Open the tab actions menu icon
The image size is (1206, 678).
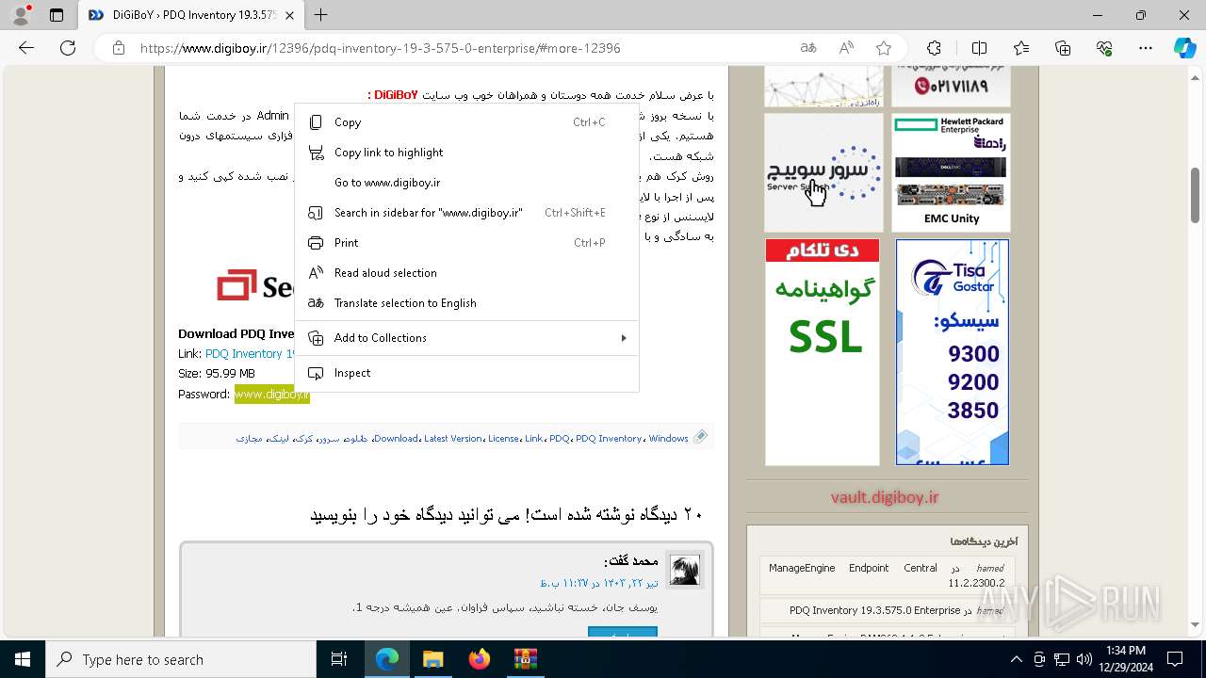tap(57, 15)
